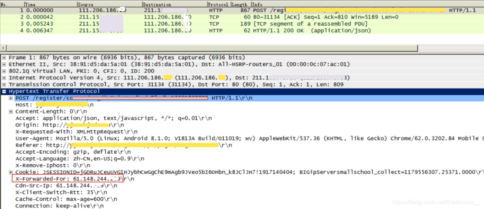
Task: Click the Info column header
Action: pyautogui.click(x=367, y=4)
